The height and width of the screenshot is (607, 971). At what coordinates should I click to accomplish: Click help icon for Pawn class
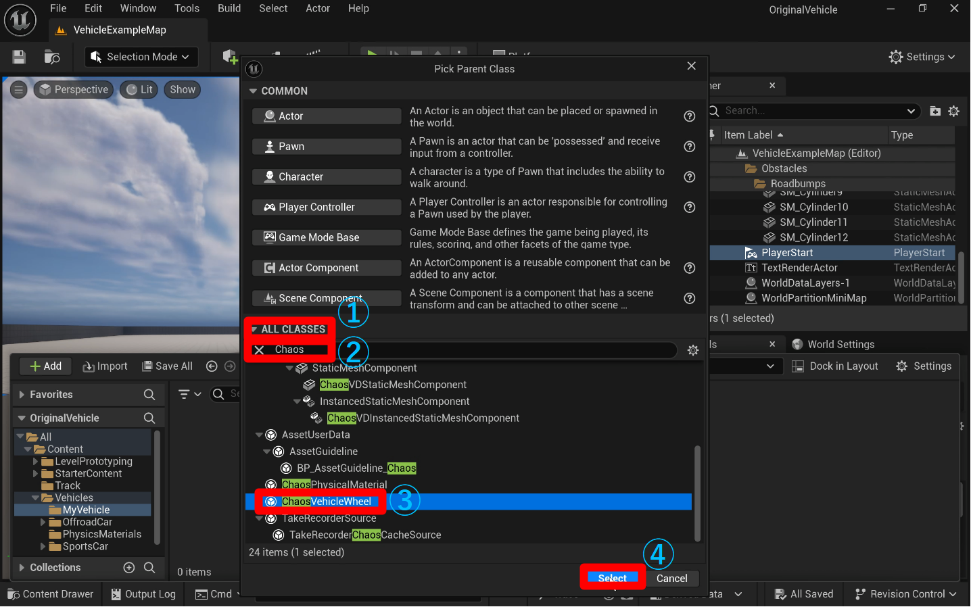(x=690, y=147)
